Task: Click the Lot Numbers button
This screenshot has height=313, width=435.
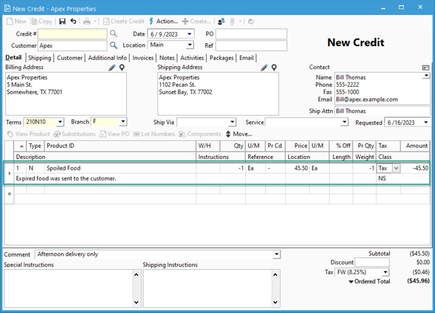Action: click(x=154, y=134)
